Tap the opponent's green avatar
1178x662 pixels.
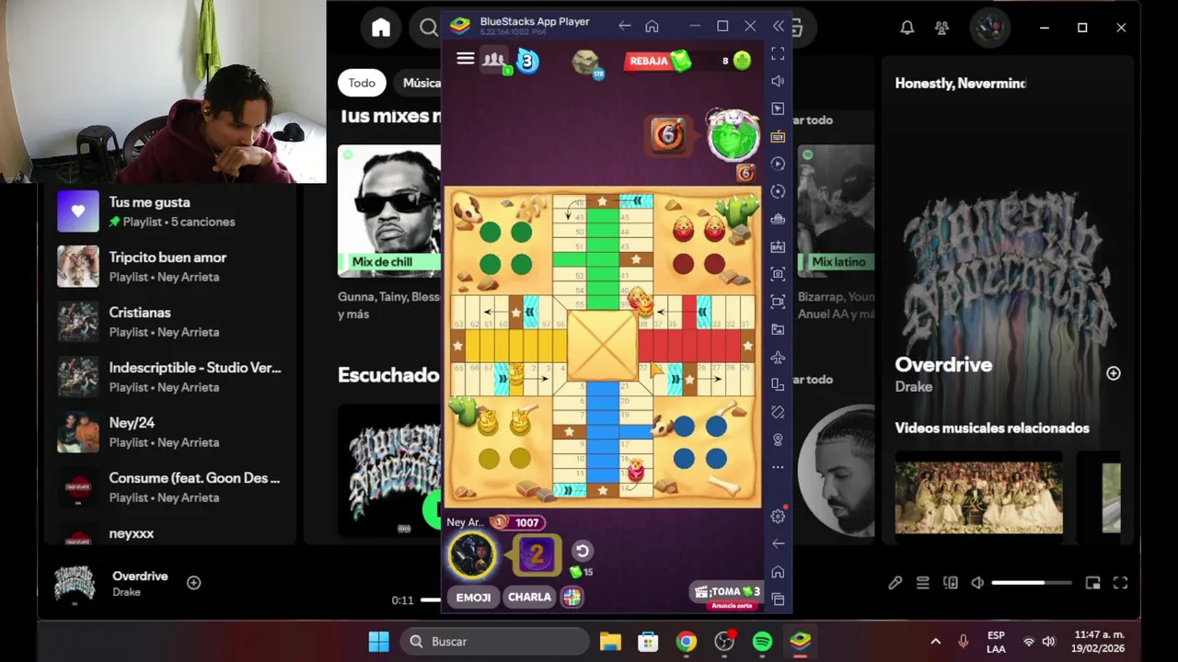[x=733, y=136]
